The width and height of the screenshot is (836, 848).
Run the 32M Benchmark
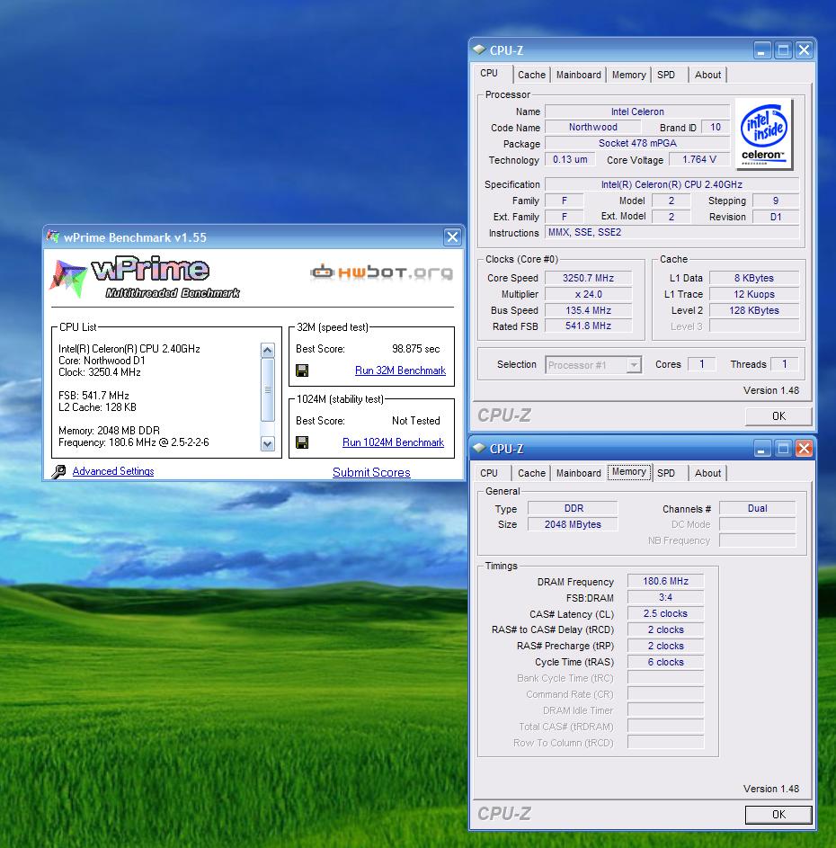pyautogui.click(x=400, y=370)
